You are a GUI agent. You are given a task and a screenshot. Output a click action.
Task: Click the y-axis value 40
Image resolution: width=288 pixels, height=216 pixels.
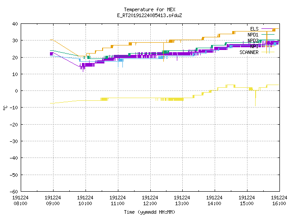tap(15, 24)
